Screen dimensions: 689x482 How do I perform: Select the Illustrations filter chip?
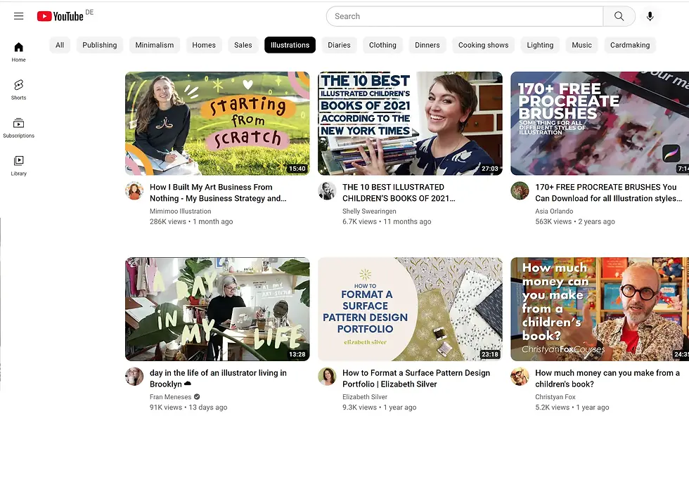pos(290,45)
